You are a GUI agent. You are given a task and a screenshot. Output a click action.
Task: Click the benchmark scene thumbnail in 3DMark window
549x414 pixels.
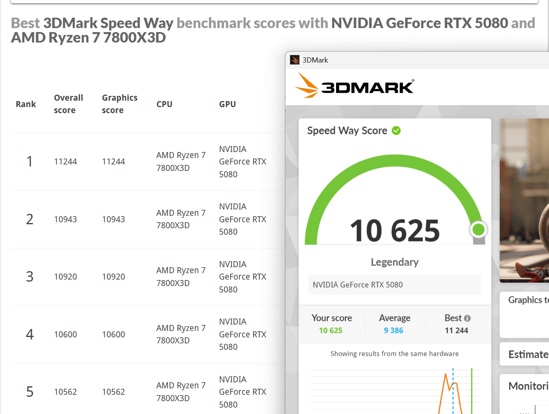(x=524, y=200)
